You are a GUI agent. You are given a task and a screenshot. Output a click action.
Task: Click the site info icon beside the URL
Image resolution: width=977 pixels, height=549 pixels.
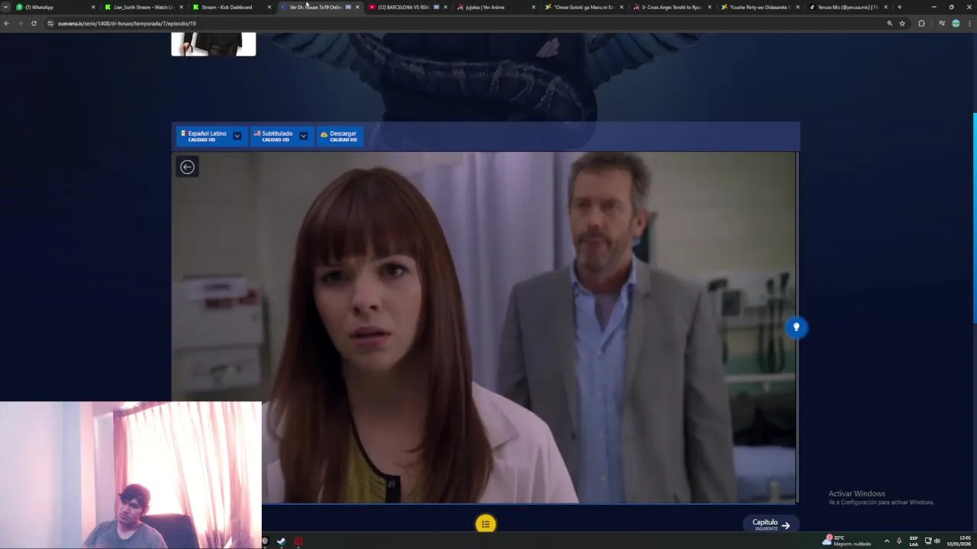pos(50,24)
